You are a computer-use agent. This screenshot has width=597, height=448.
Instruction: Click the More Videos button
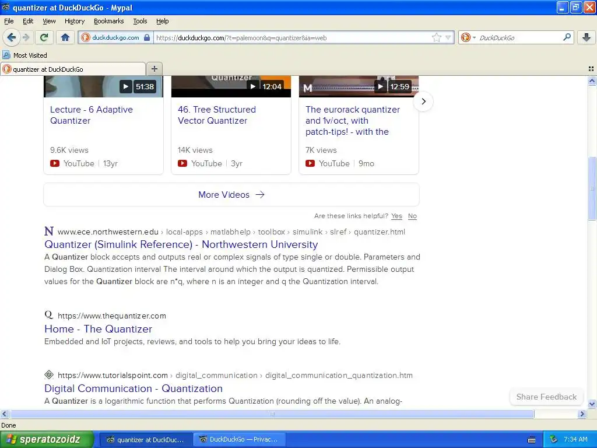tap(231, 195)
